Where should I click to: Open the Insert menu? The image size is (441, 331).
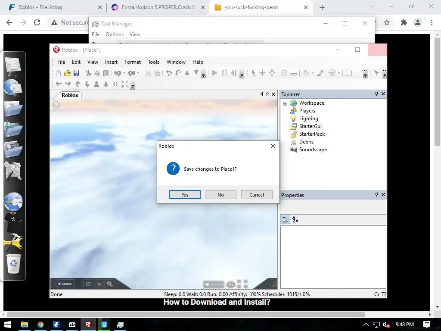(x=111, y=62)
